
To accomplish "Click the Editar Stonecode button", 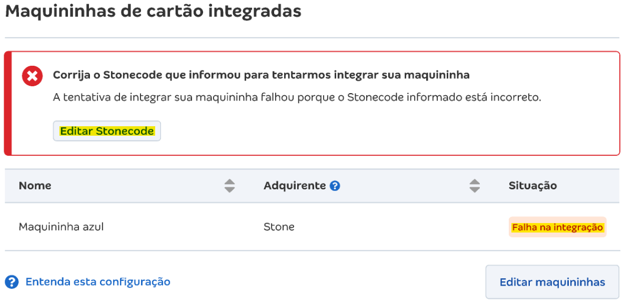I will [107, 130].
